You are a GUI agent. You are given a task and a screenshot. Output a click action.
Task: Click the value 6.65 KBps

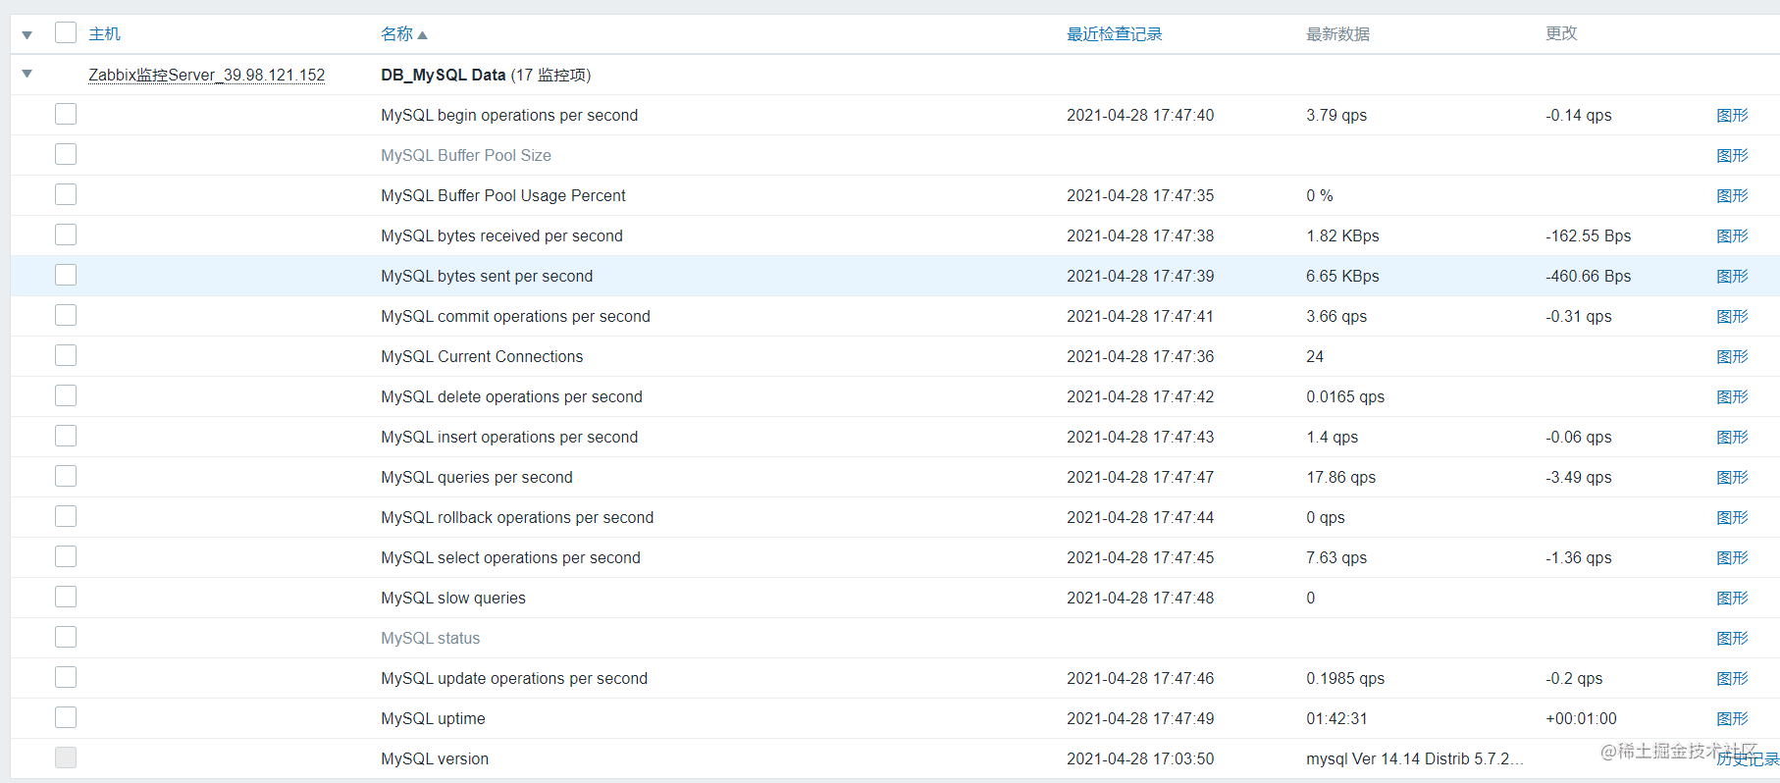1342,276
